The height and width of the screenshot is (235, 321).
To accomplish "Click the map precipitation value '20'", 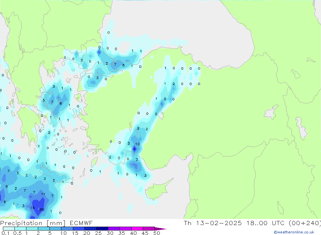I will [41, 209].
